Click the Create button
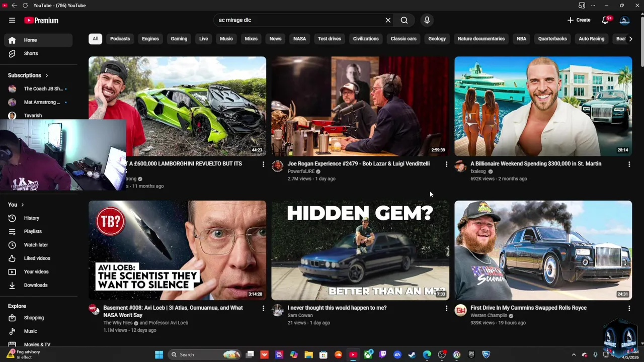 579,20
